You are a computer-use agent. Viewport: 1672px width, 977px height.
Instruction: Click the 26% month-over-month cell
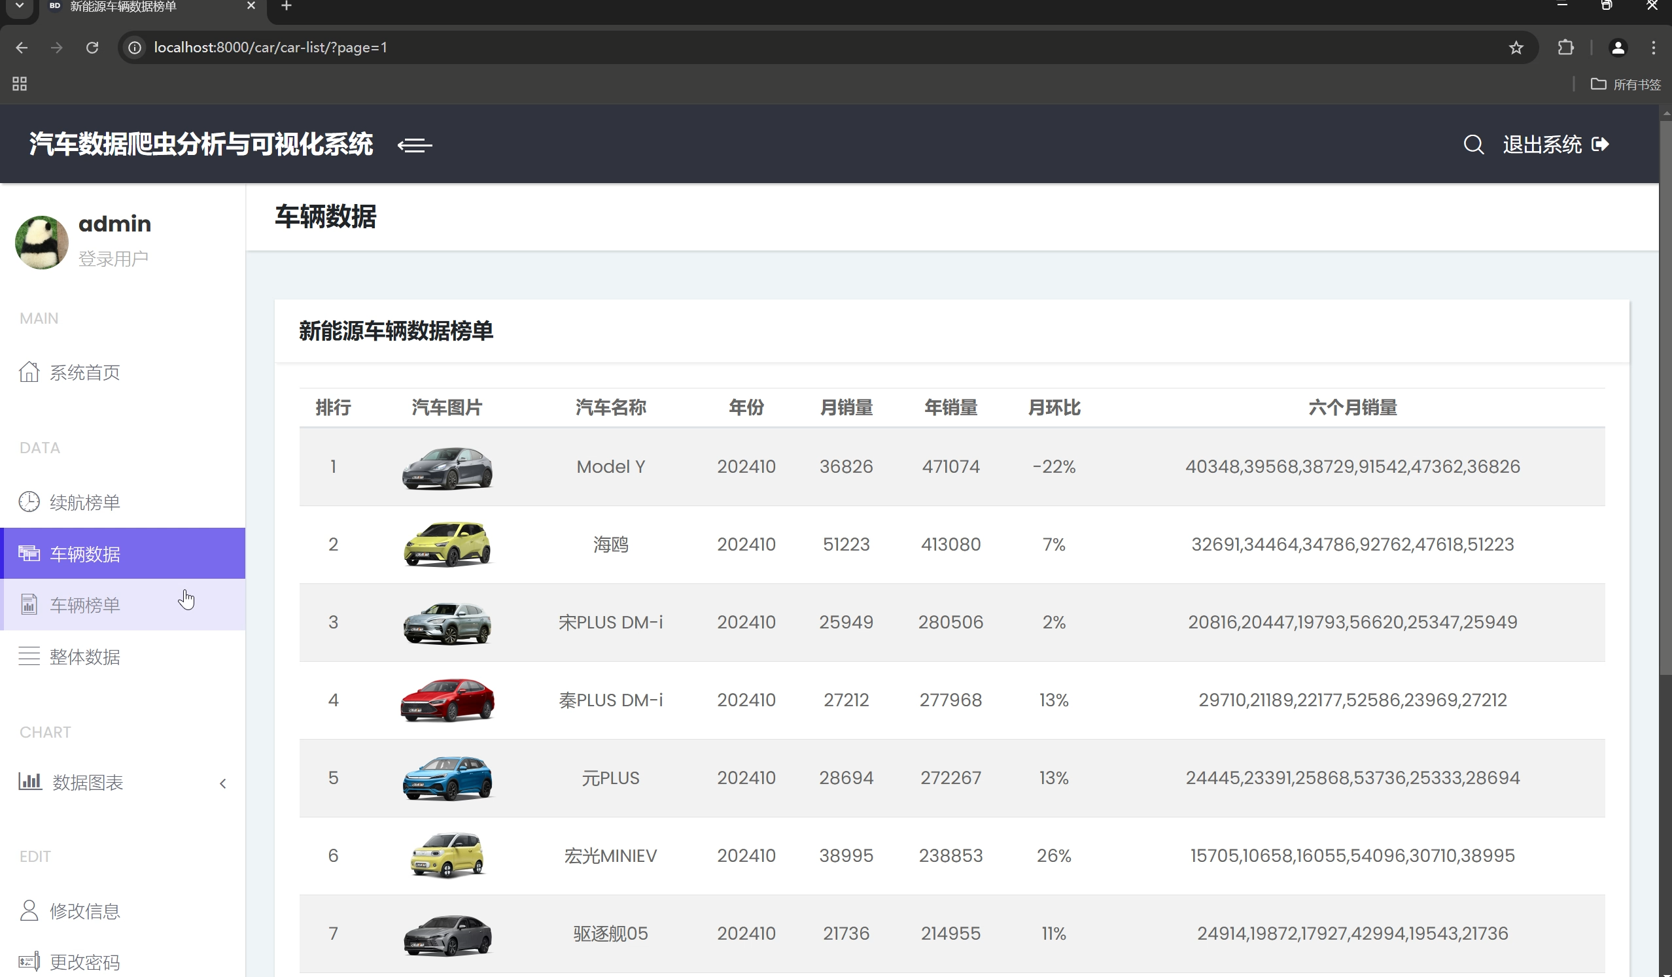tap(1054, 855)
